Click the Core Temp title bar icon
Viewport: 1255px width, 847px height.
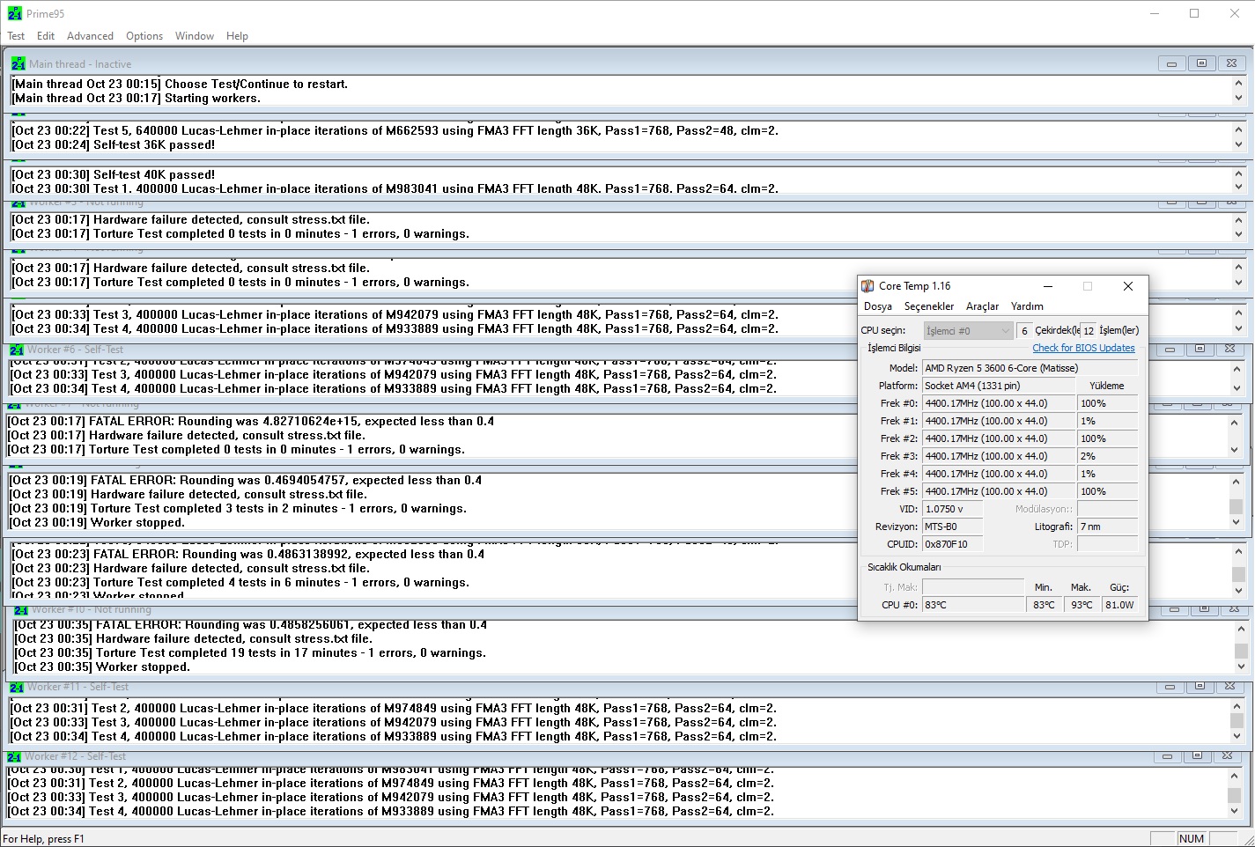pyautogui.click(x=867, y=286)
